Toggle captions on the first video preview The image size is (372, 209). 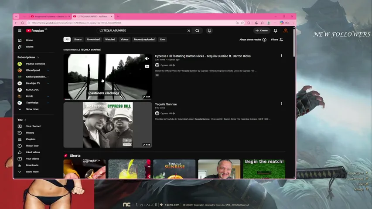click(147, 66)
